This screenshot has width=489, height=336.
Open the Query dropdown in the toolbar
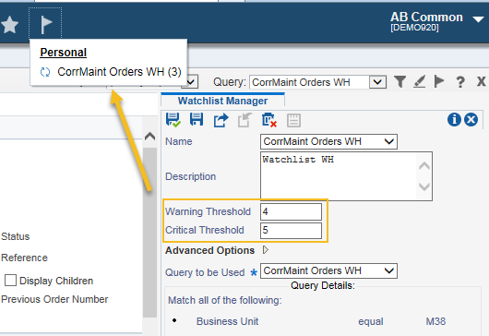(377, 82)
